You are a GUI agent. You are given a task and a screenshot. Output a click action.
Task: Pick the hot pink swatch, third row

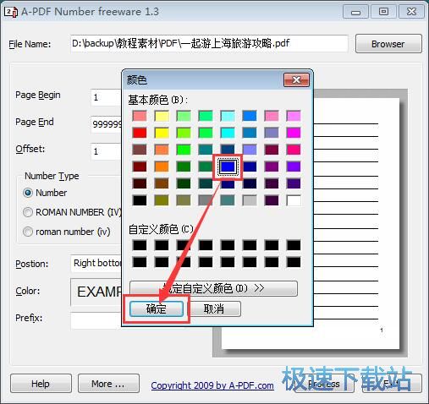coord(294,150)
